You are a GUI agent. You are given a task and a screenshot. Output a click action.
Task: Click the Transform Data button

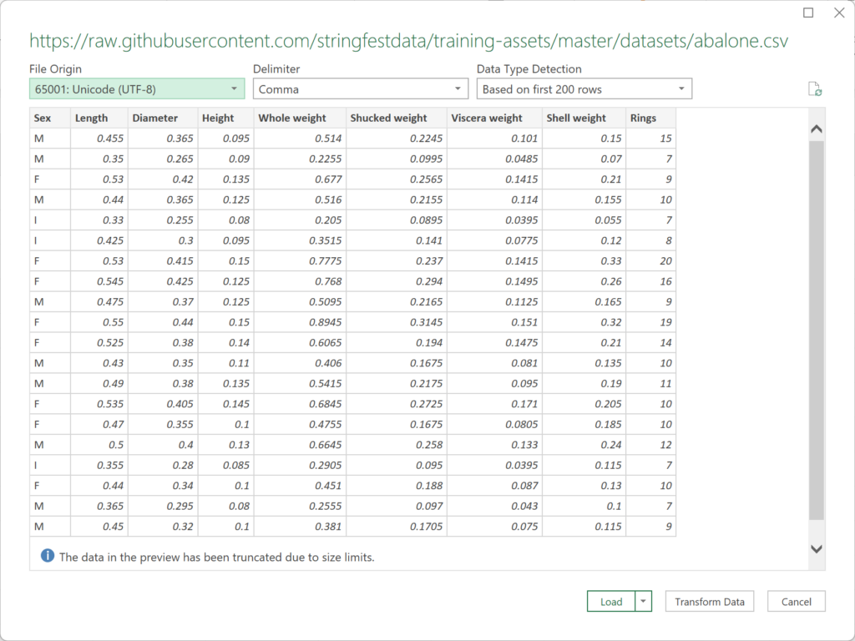709,601
